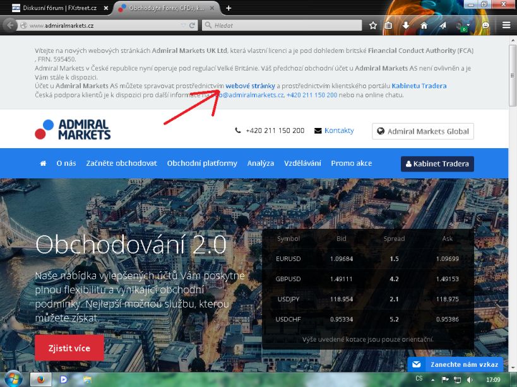Show bookmarks list icon in Firefox toolbar
This screenshot has height=387, width=517.
click(x=388, y=25)
